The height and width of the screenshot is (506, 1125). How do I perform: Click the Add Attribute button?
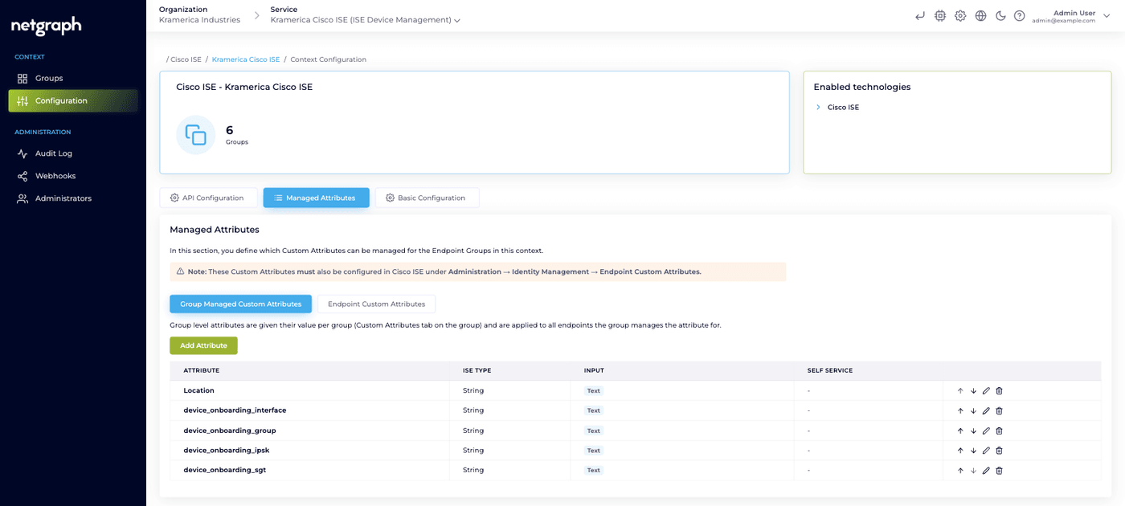point(203,345)
